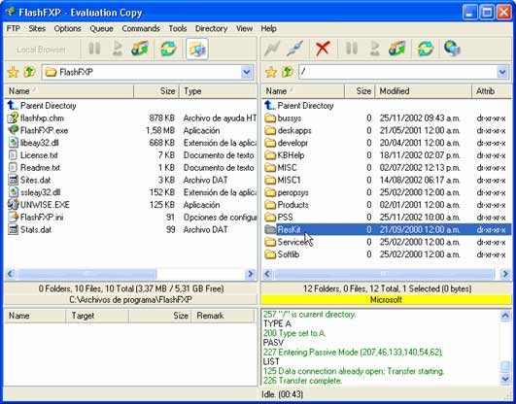Click the remote pane right scroll arrow
The image size is (516, 404).
(506, 274)
